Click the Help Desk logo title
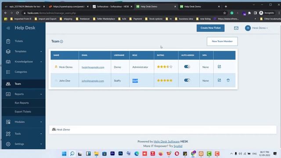The image size is (281, 158). (25, 28)
